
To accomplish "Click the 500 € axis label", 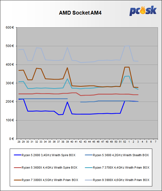I will pyautogui.click(x=10, y=46).
